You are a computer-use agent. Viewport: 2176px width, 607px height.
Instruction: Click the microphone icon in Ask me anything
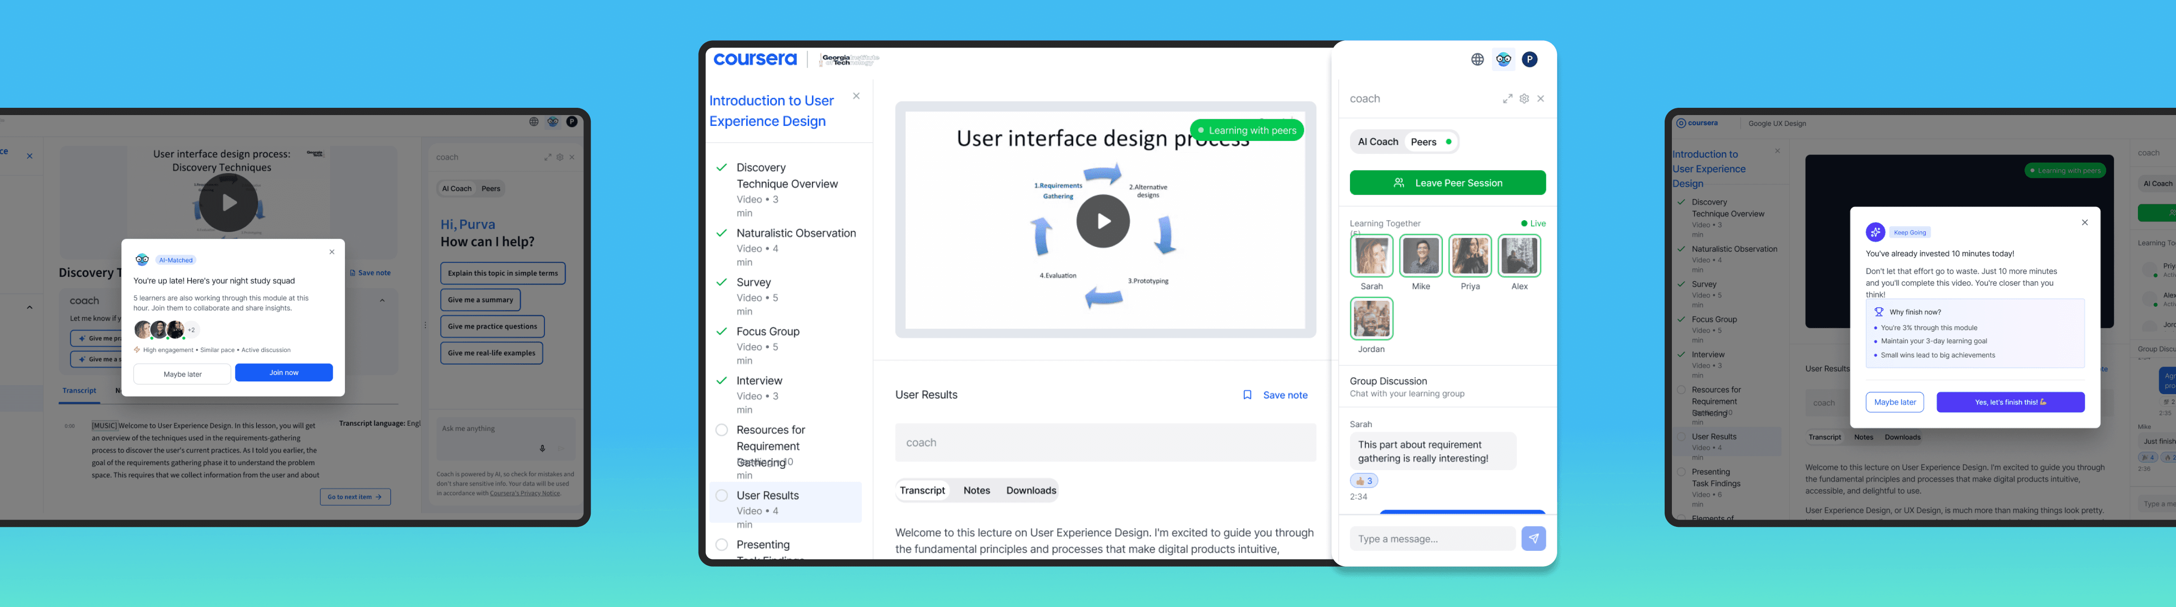(x=542, y=448)
